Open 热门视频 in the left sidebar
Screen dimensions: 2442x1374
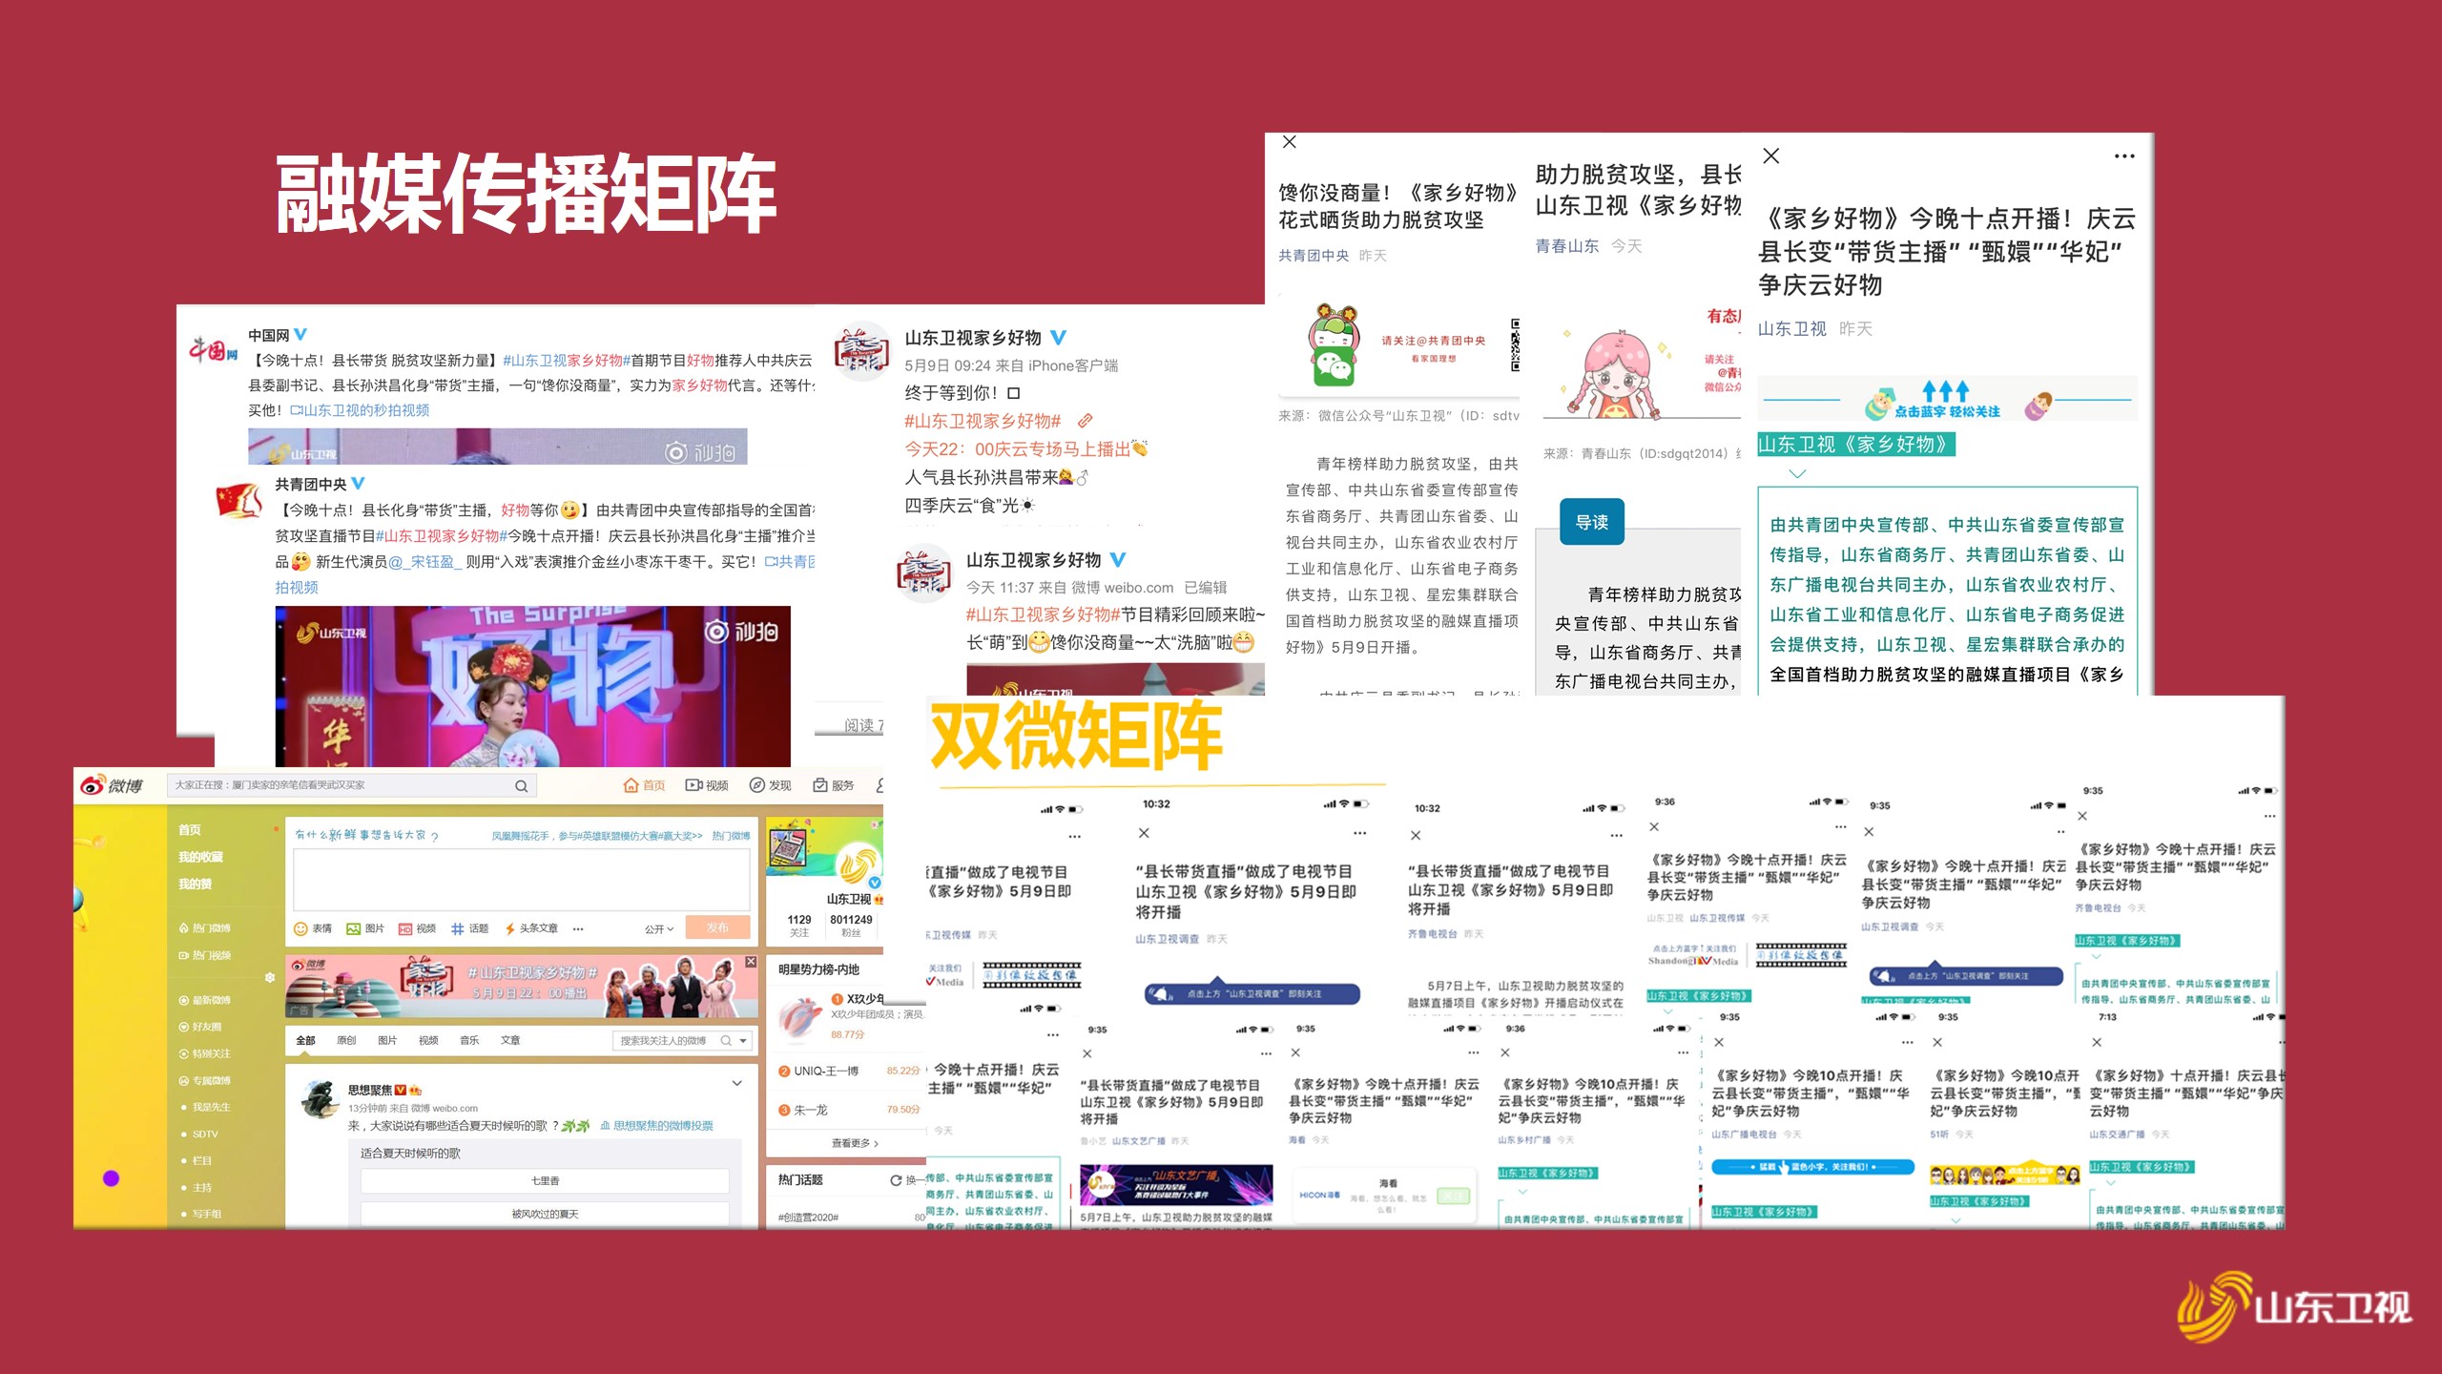[x=204, y=955]
